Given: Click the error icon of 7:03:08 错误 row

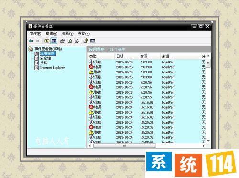Looking at the screenshot, I should (x=91, y=67).
